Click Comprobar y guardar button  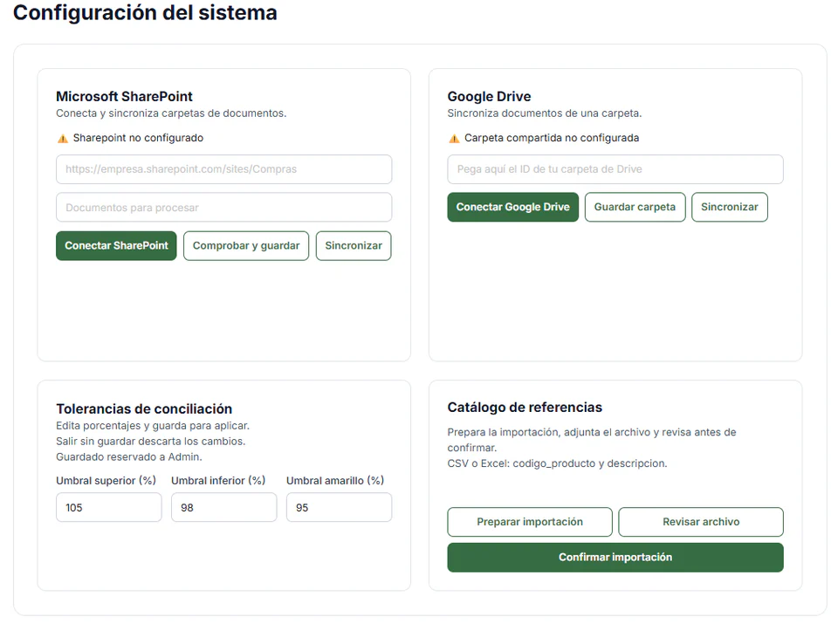(246, 246)
